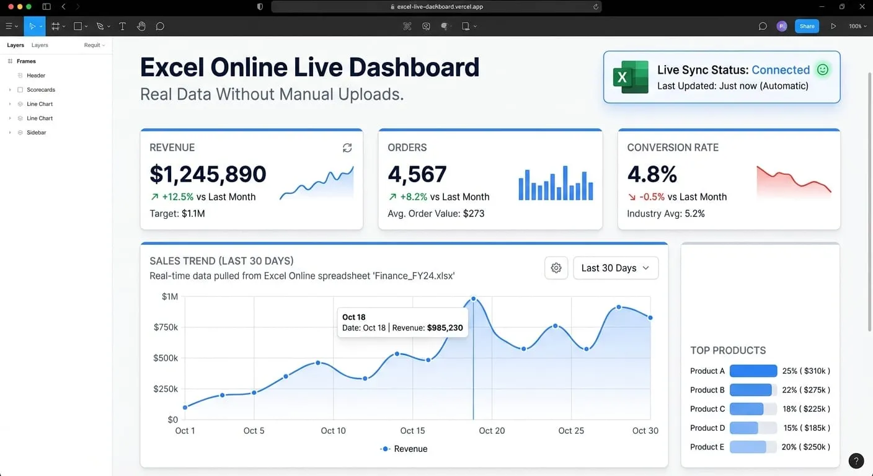Expand the Sidebar layer
The width and height of the screenshot is (873, 476).
10,133
